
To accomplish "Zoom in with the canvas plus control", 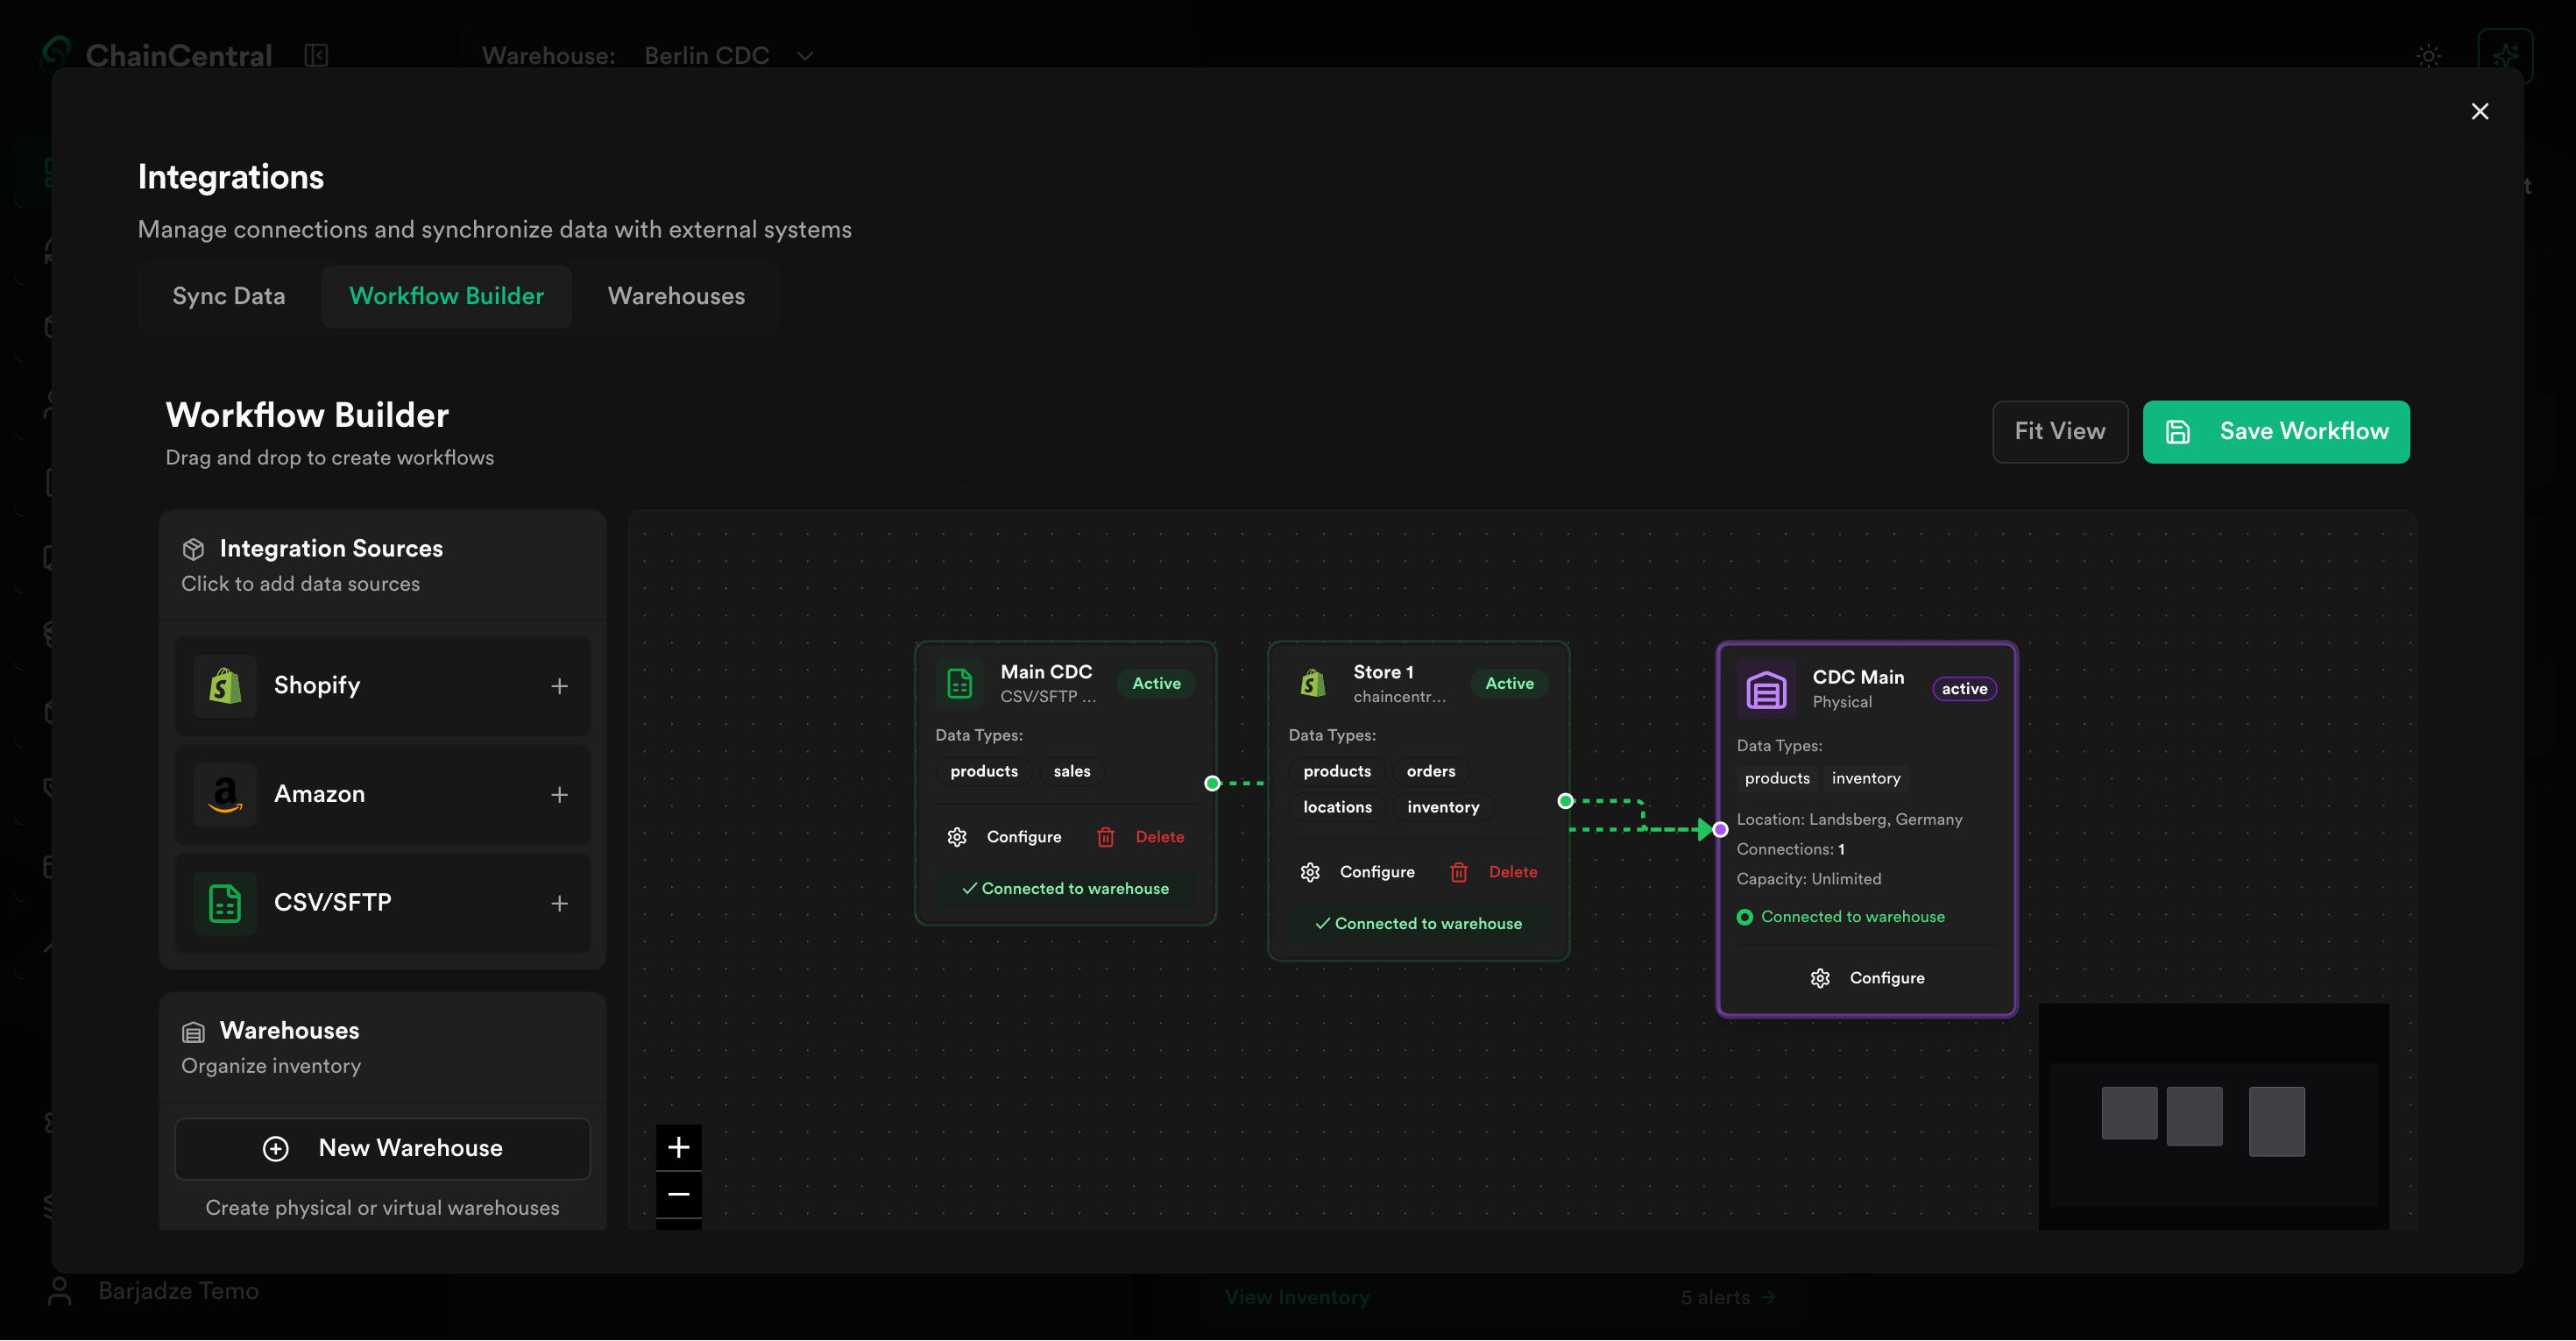I will (678, 1147).
